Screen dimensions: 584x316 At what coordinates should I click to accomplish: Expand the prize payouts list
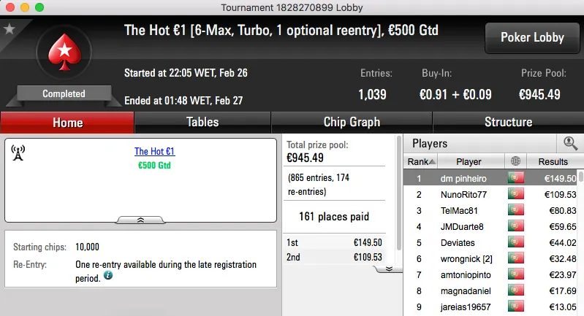pyautogui.click(x=390, y=269)
